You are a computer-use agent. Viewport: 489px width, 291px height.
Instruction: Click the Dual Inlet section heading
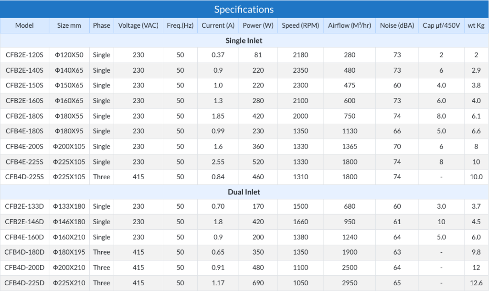pos(244,192)
